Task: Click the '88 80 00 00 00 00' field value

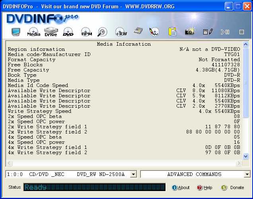Action: pos(213,132)
